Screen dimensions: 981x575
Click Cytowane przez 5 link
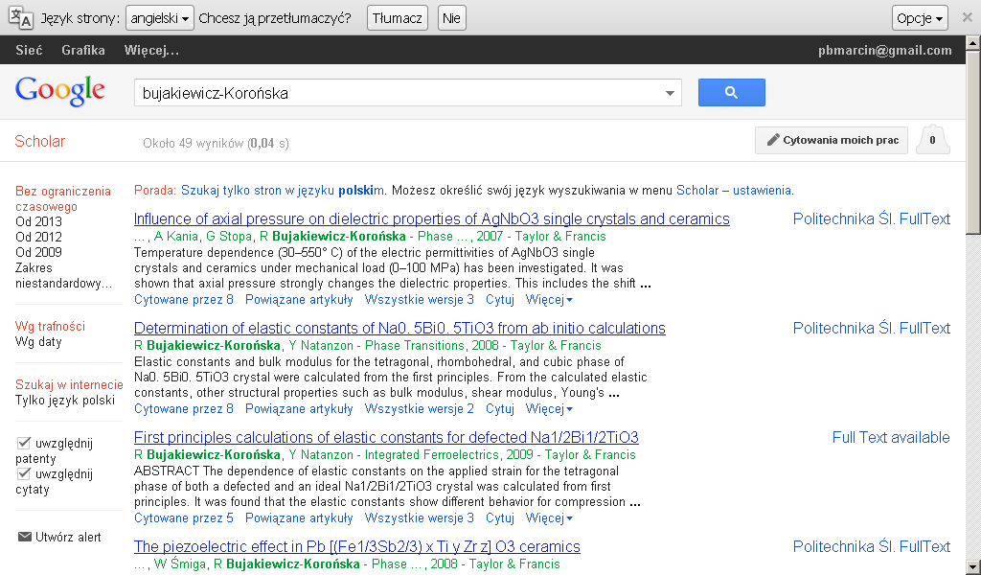(184, 518)
